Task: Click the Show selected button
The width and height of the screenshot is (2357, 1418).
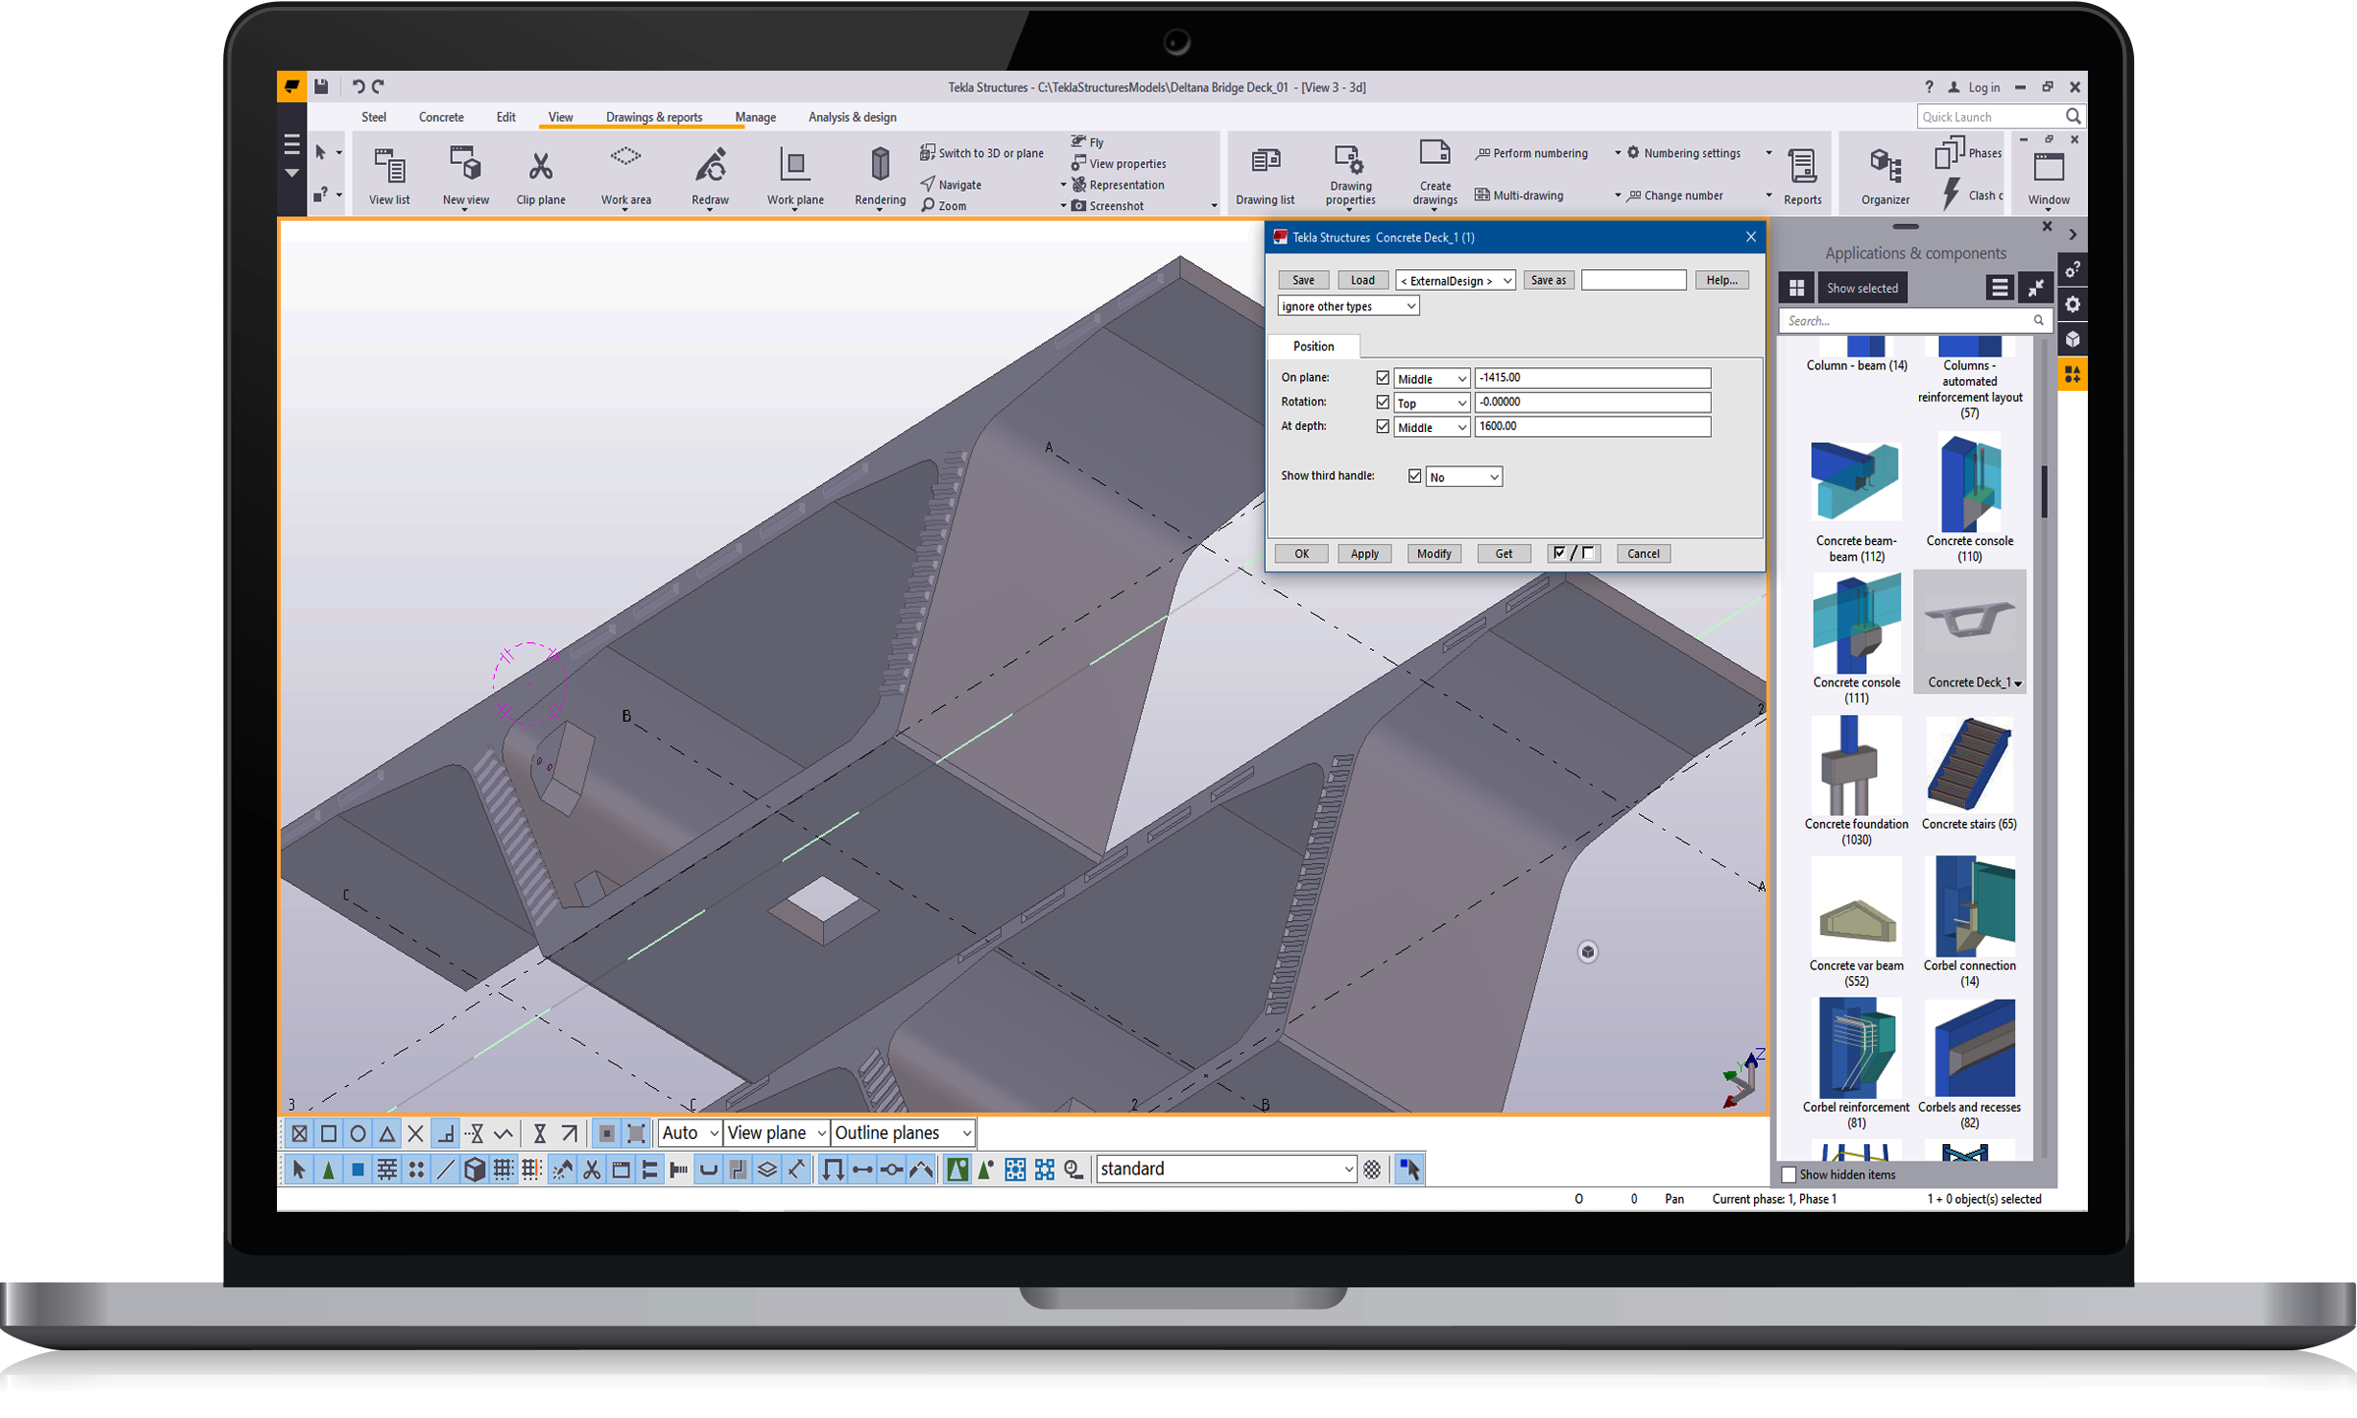Action: coord(1861,288)
